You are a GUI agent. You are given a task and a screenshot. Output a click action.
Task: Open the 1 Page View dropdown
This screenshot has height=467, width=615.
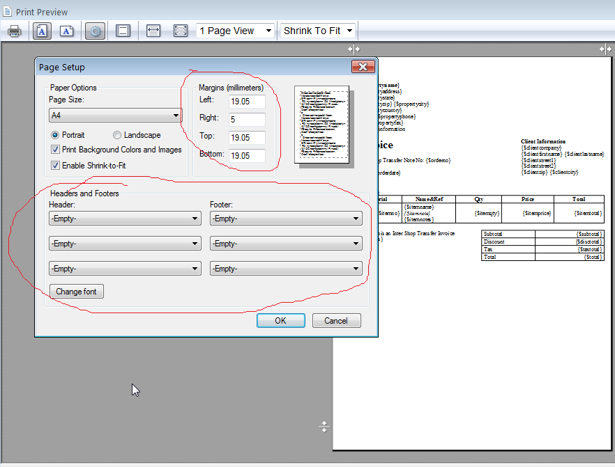tap(235, 31)
